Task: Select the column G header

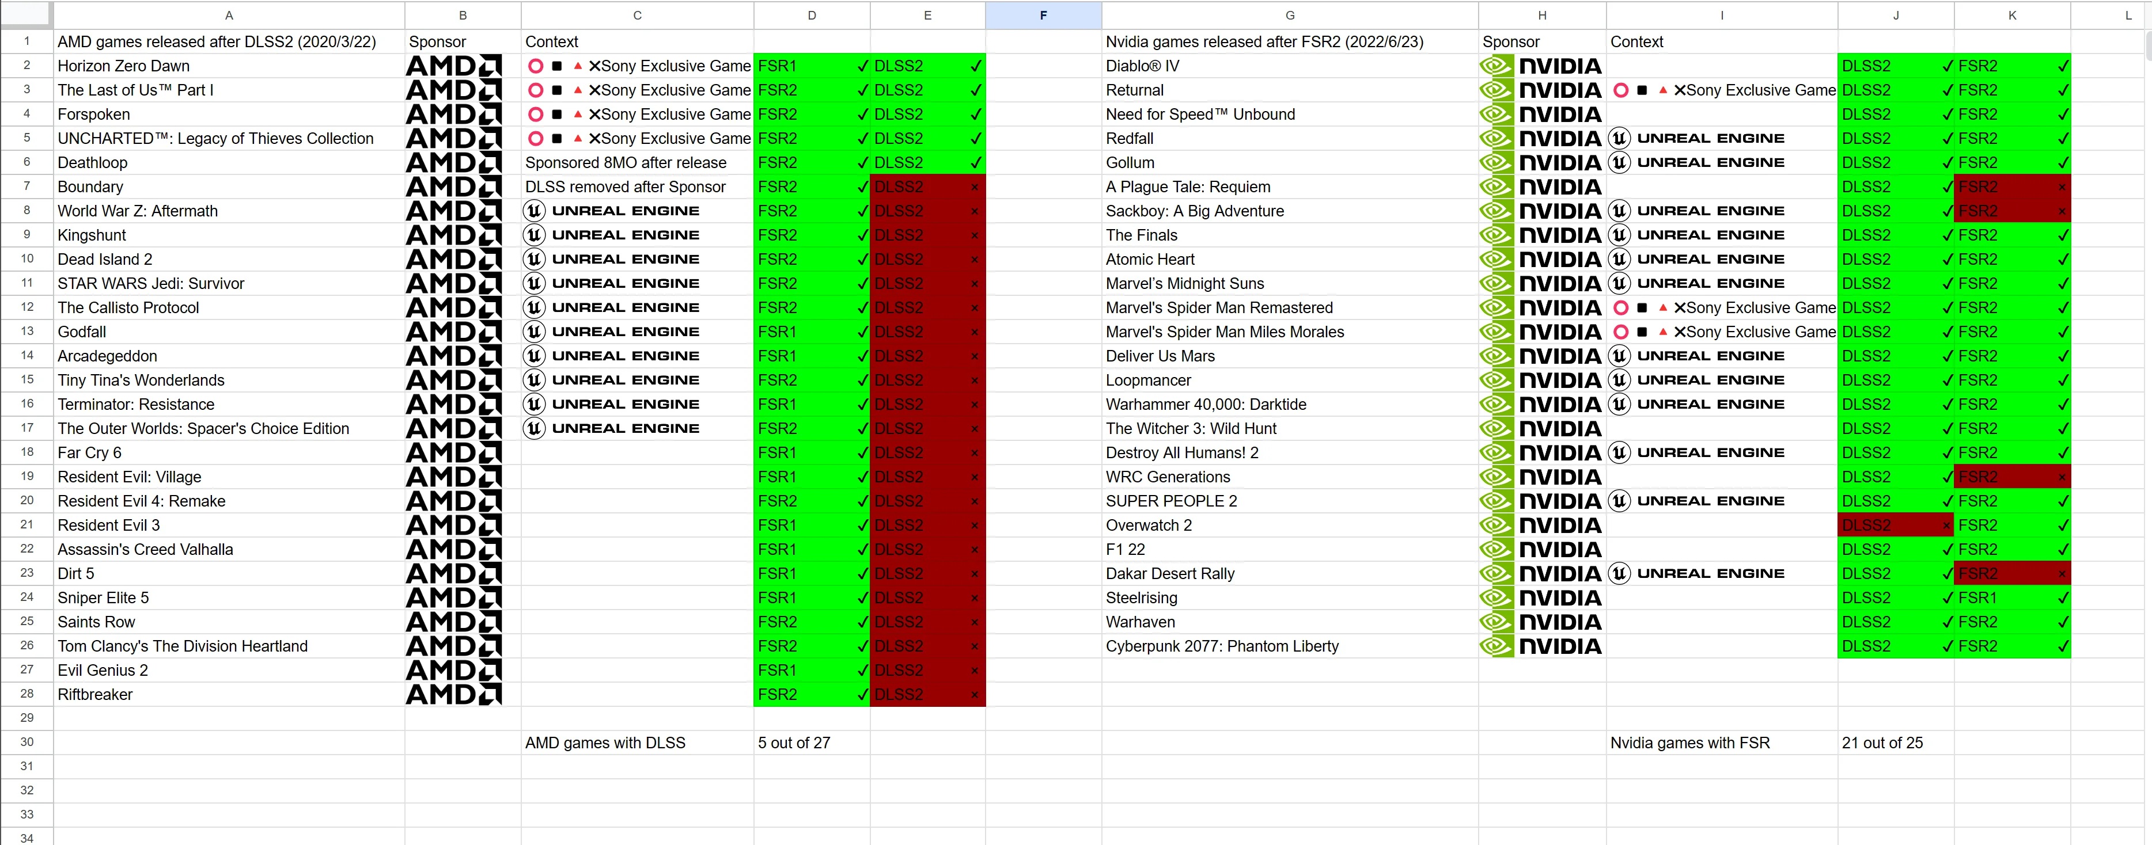Action: [1289, 15]
